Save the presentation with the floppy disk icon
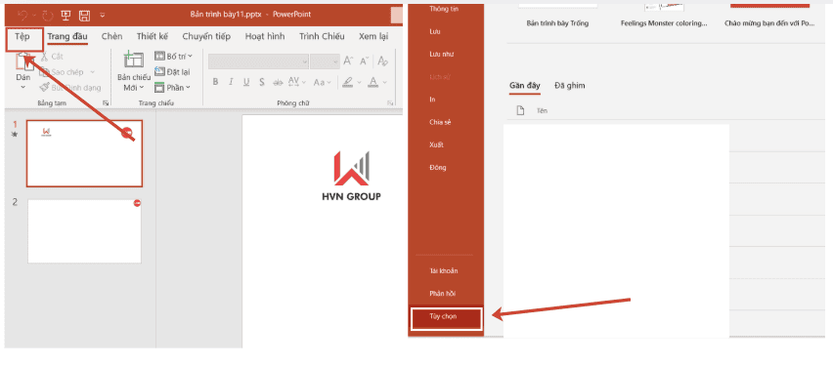The width and height of the screenshot is (833, 366). (84, 15)
